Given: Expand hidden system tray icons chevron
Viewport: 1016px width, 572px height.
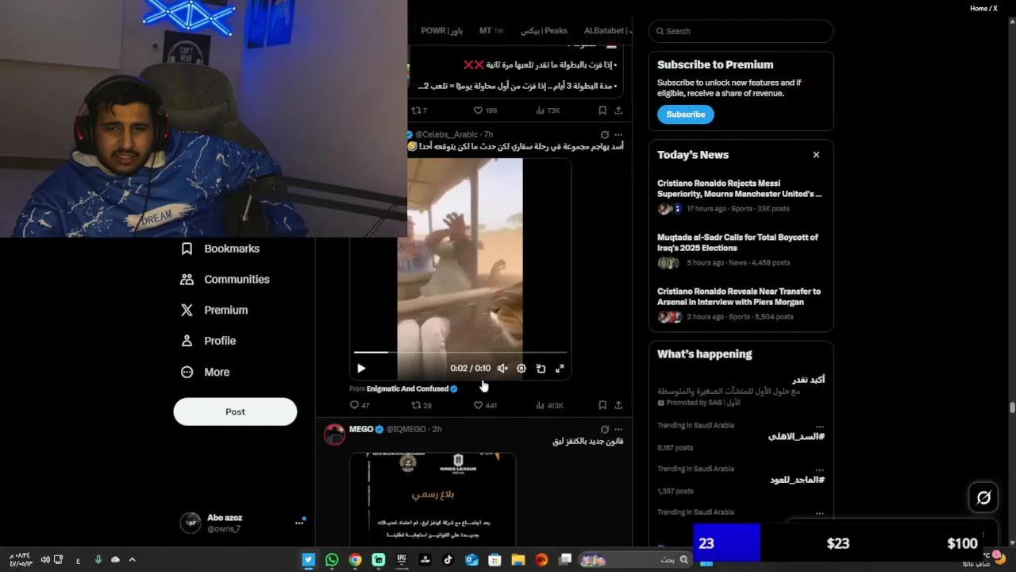Looking at the screenshot, I should pos(132,560).
